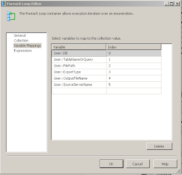Minimize the Foreach Loop Editor window
Viewport: 182px width, 175px height.
[x=167, y=4]
